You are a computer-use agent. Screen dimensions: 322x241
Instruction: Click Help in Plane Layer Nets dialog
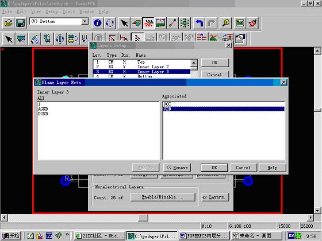(x=273, y=168)
